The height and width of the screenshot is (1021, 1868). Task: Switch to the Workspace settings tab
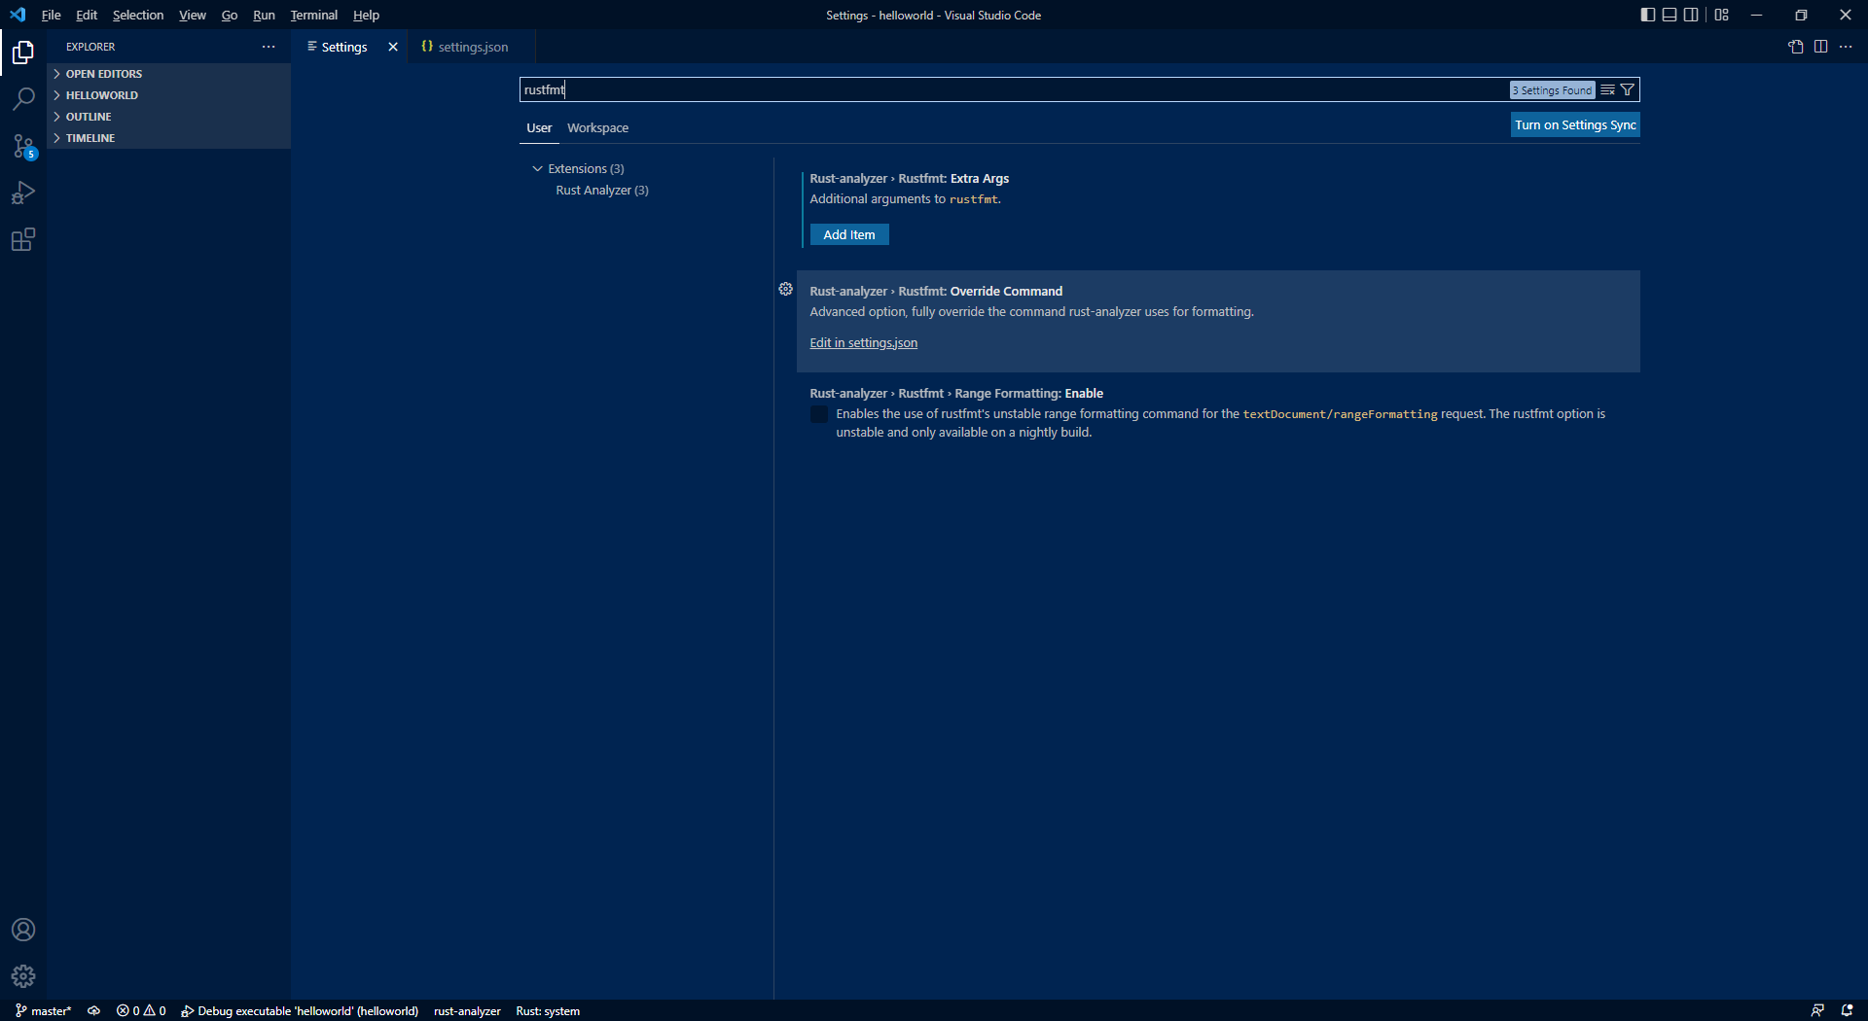click(597, 128)
